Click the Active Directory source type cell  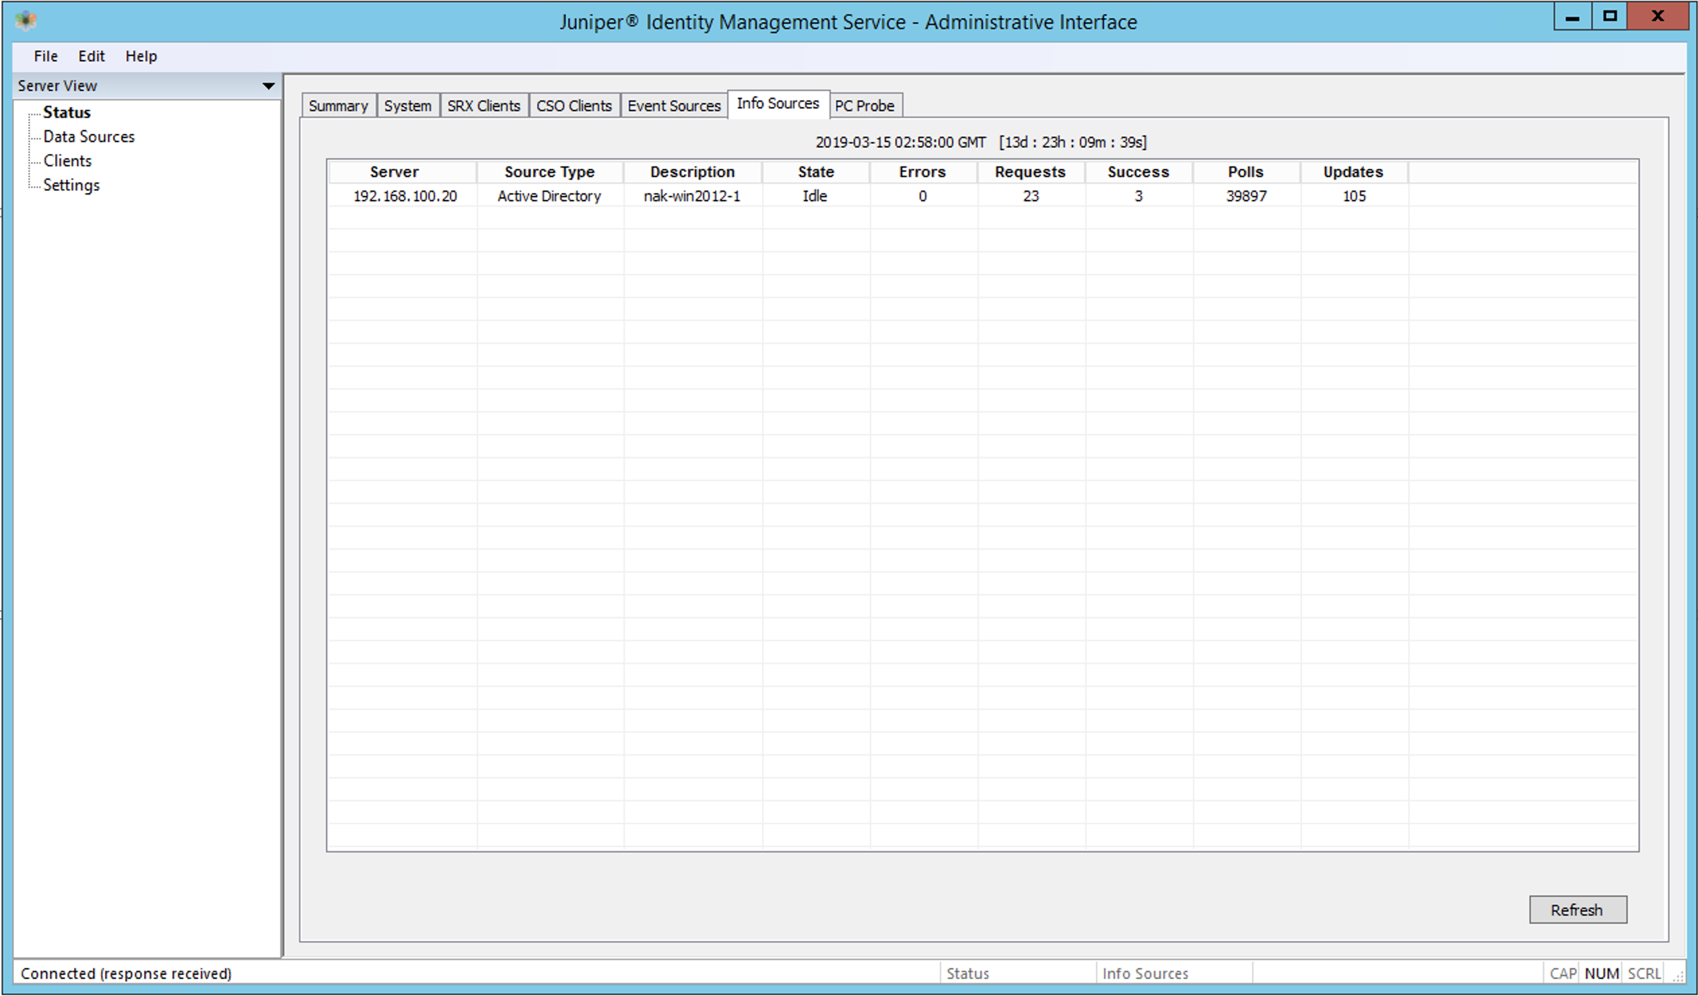[x=549, y=196]
